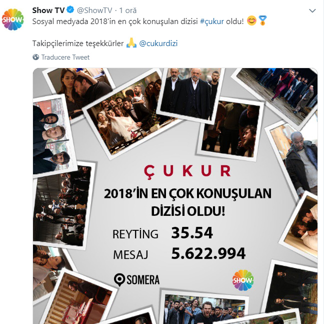Image resolution: width=324 pixels, height=324 pixels.
Task: Click the red ÇUKUR title in image
Action: tap(187, 171)
